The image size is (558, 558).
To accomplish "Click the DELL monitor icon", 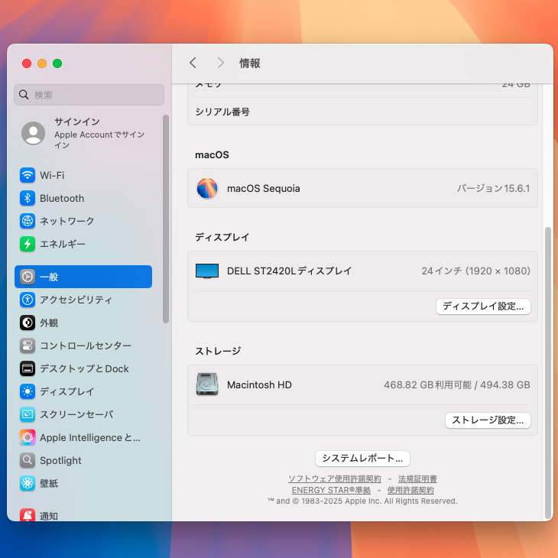I will (x=206, y=271).
